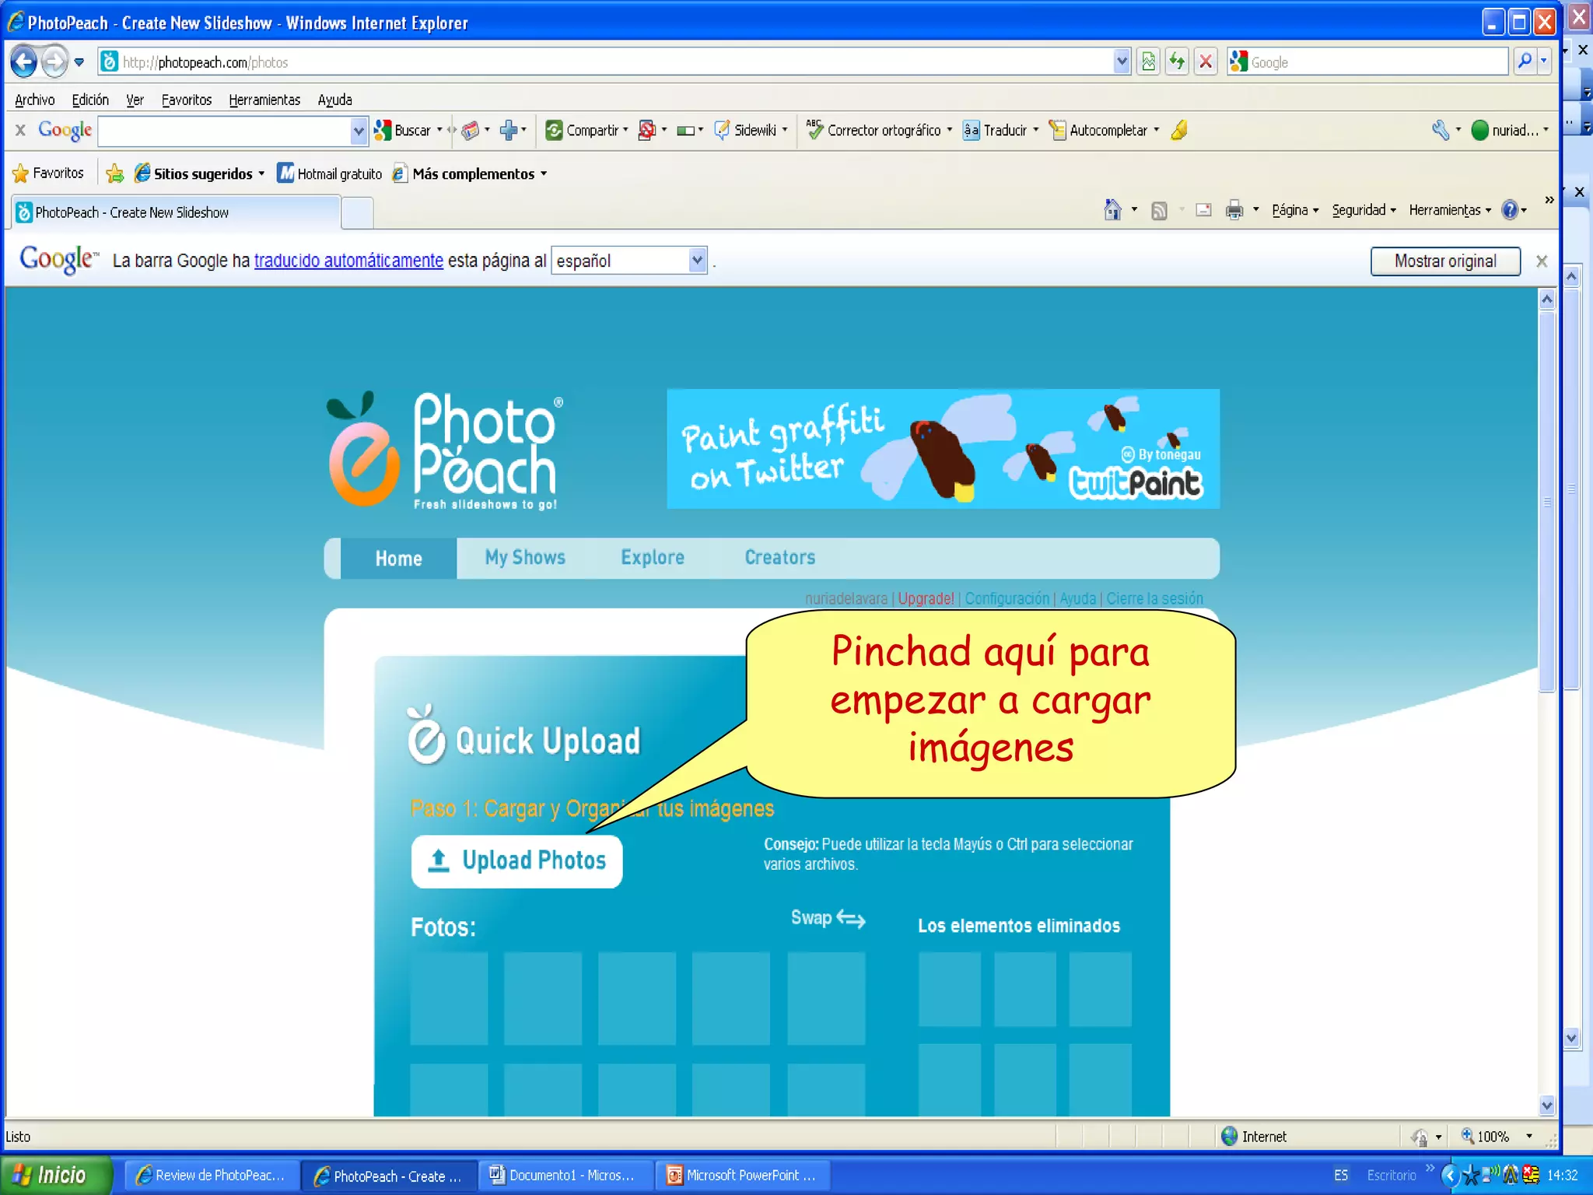Click the Print icon in command bar
Screen dimensions: 1593x1195
tap(1234, 210)
